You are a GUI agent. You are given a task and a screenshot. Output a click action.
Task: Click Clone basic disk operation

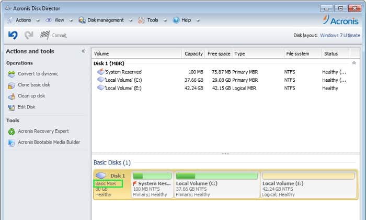pos(34,85)
